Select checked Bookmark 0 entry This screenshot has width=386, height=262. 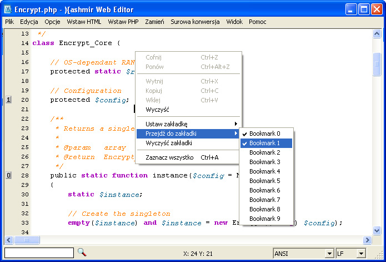click(265, 134)
